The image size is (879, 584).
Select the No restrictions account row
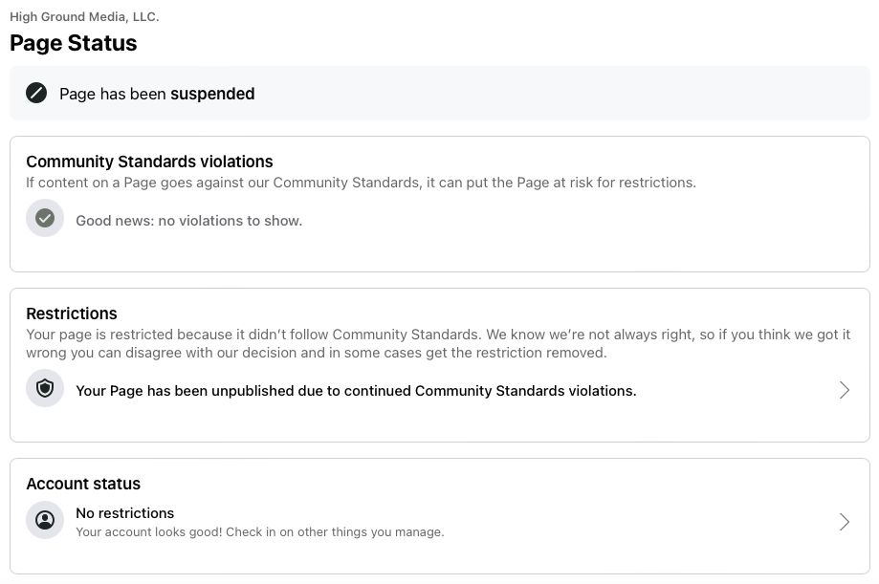[125, 513]
